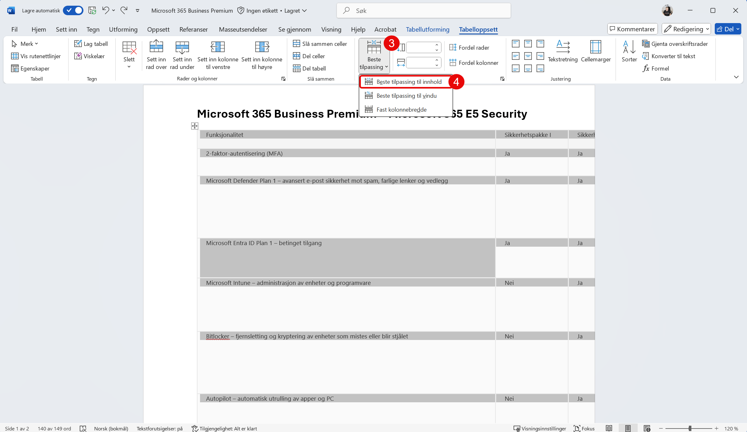Click Fordel rader
This screenshot has height=432, width=747.
pyautogui.click(x=469, y=47)
